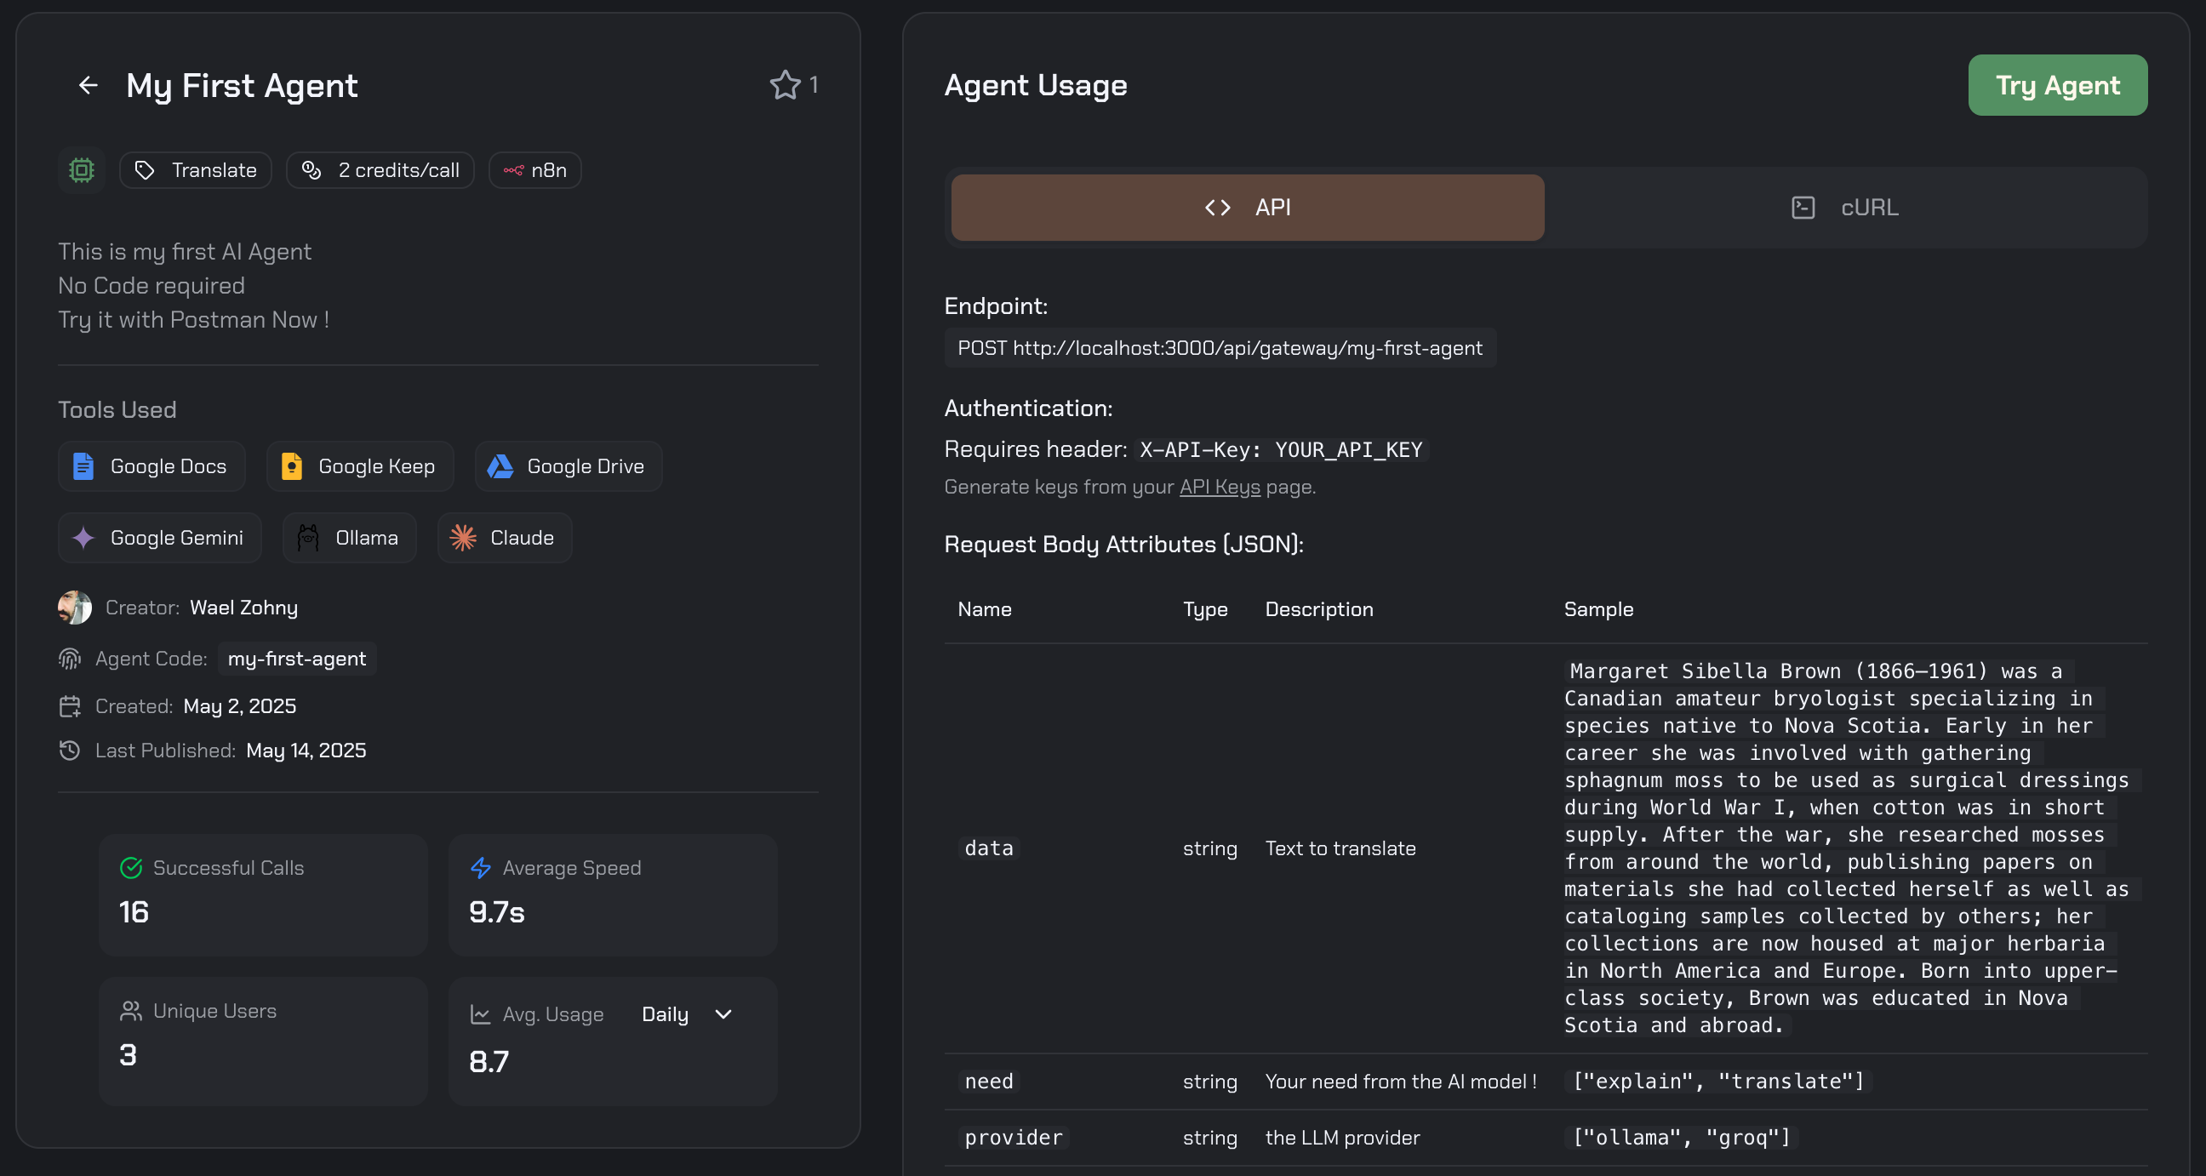Select the Google Gemini tool chip
Viewport: 2206px width, 1176px height.
pyautogui.click(x=158, y=538)
